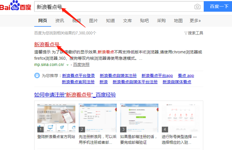Open the 知道 tab

[110, 21]
